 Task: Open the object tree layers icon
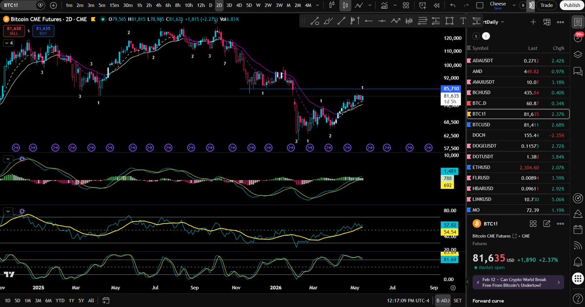pos(578,55)
